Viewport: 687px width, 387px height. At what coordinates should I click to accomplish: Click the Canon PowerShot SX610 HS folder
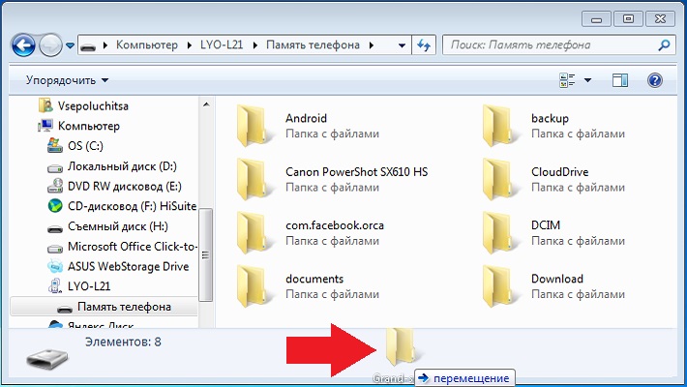[355, 172]
